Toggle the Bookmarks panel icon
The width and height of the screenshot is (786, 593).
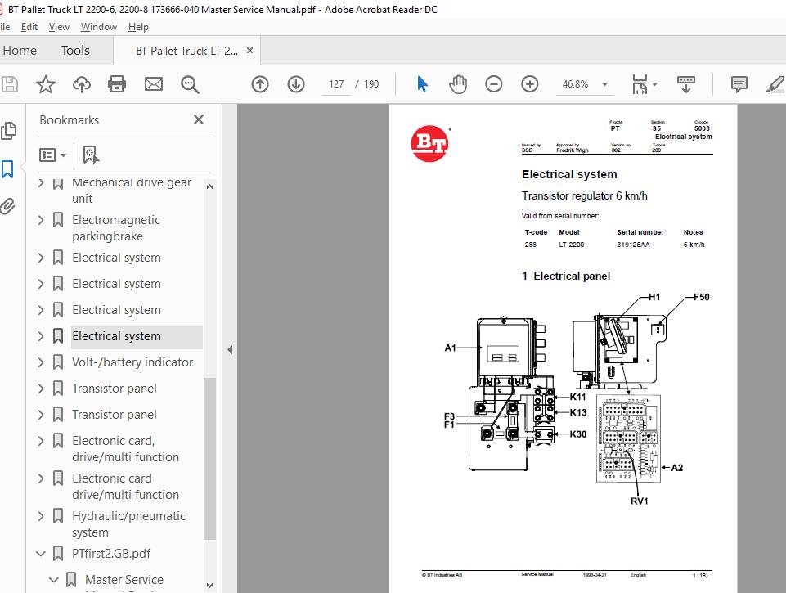point(7,169)
